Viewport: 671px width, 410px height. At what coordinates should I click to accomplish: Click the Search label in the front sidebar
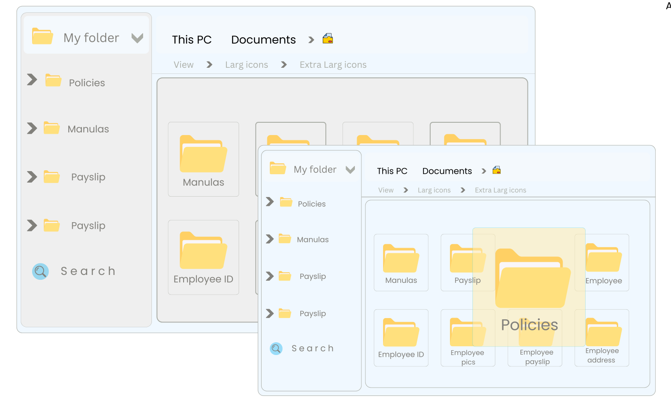pos(313,348)
